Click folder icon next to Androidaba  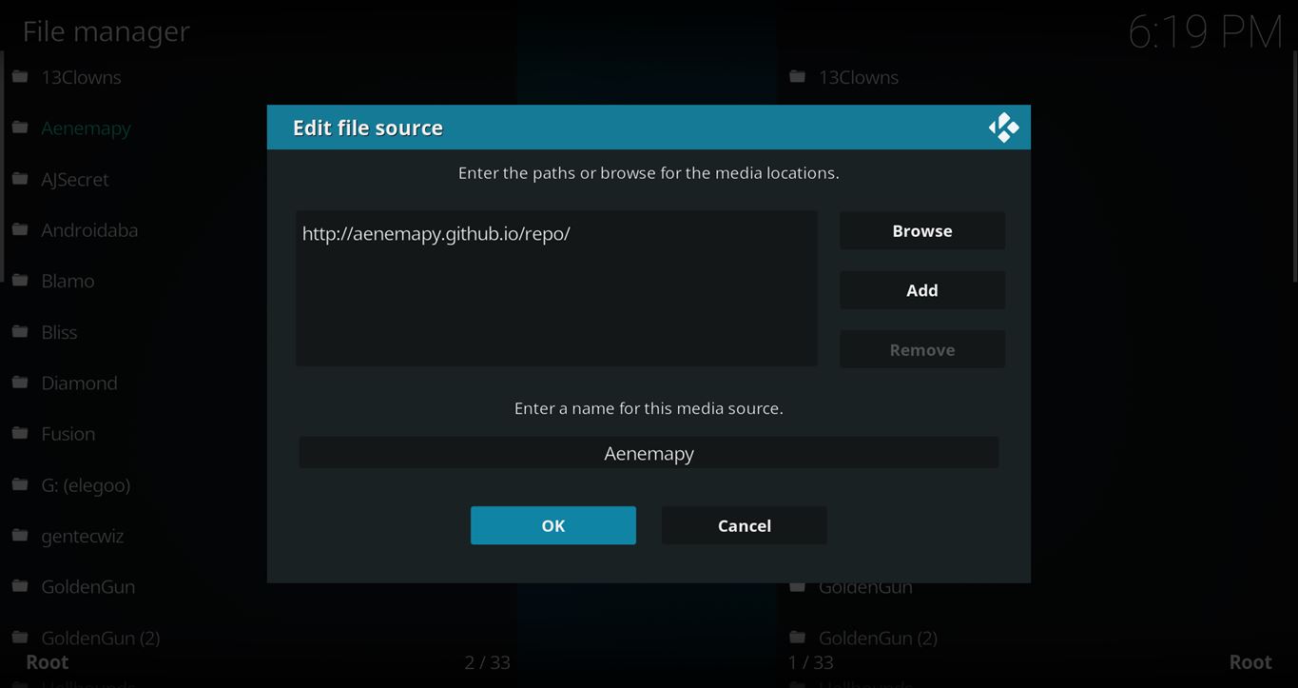click(20, 229)
